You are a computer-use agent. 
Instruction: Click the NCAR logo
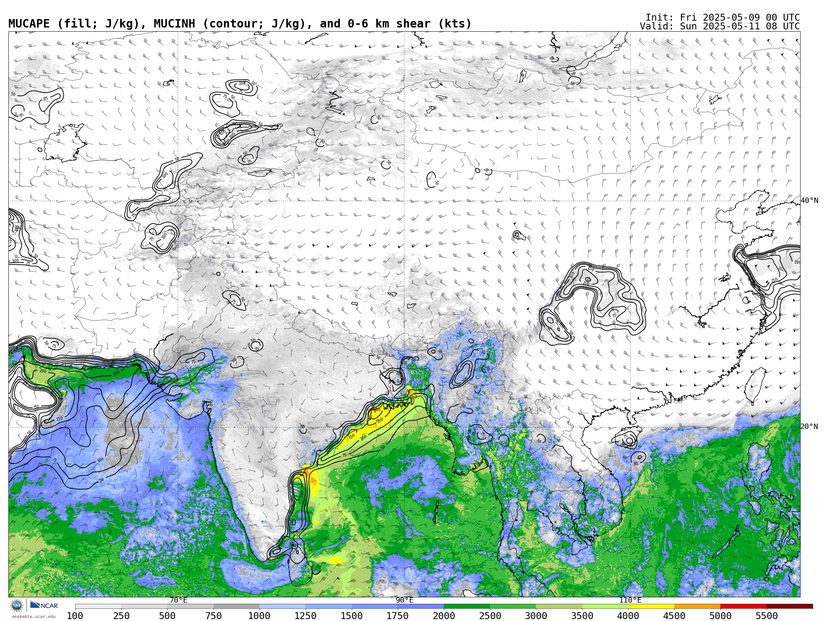(44, 605)
